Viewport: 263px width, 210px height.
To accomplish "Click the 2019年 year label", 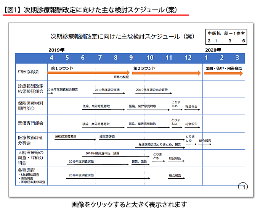I will (56, 50).
